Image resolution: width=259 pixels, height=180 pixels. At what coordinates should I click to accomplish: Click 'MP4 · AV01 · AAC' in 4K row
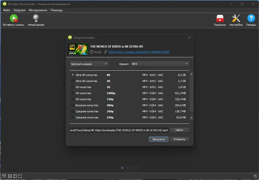153,81
